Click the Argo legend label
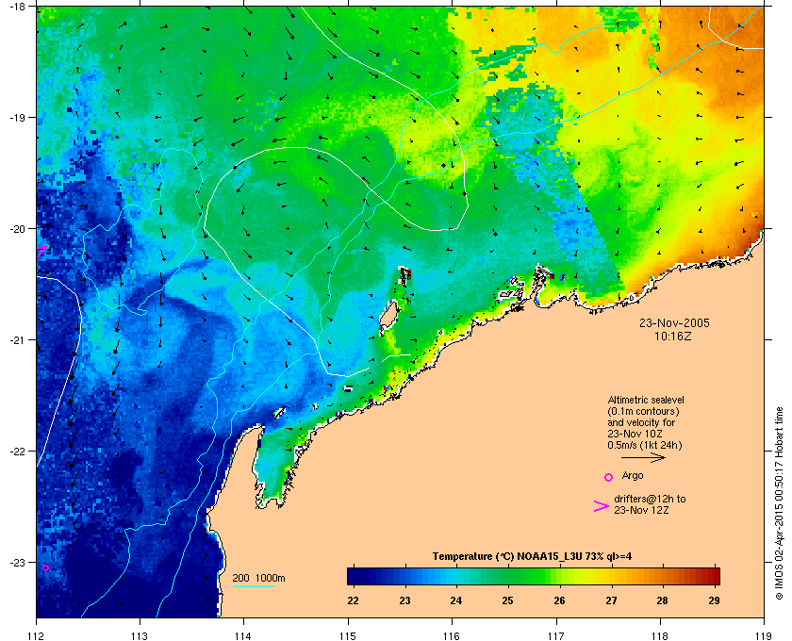 (x=633, y=475)
